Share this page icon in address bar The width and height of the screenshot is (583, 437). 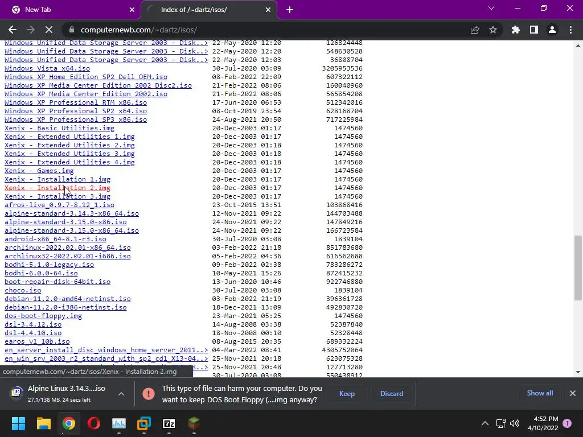pos(474,30)
